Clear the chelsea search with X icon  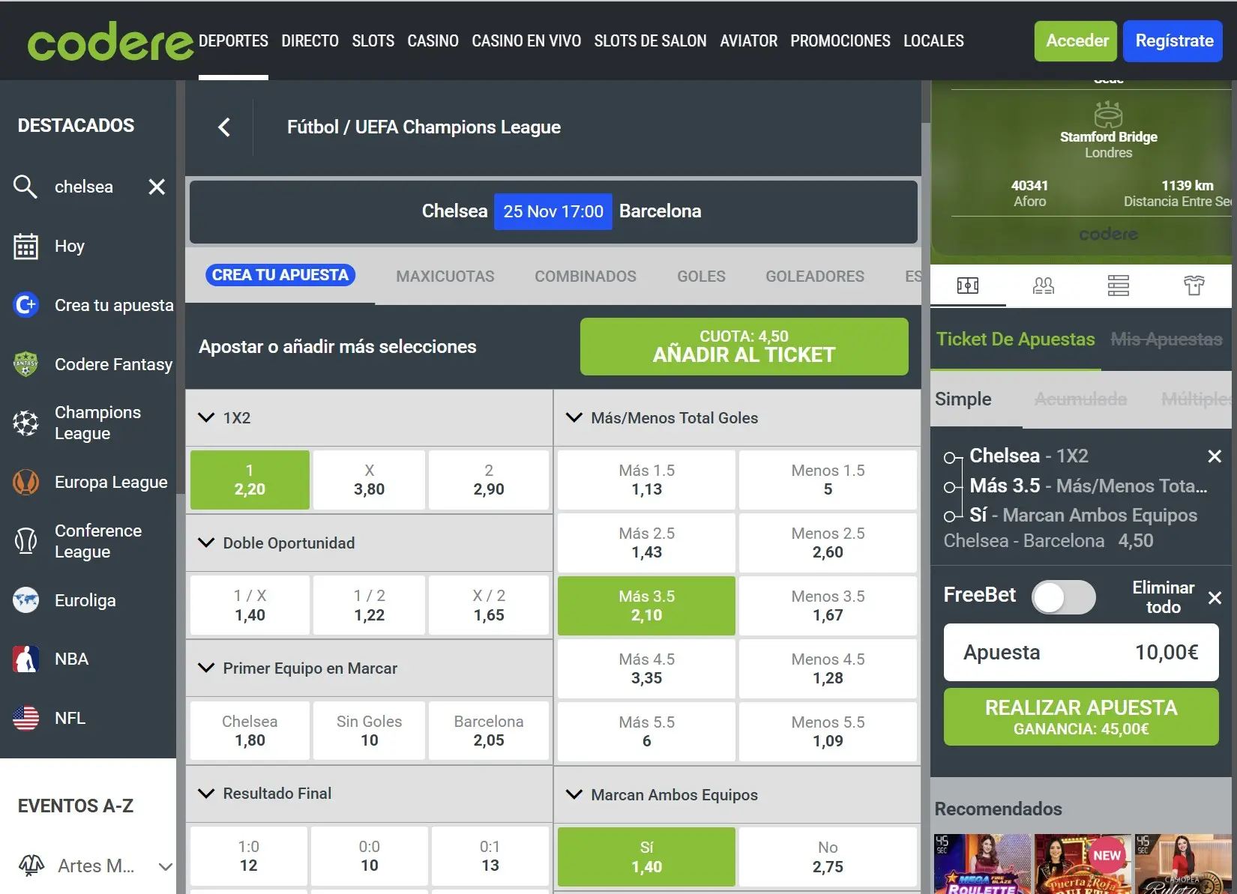point(157,187)
